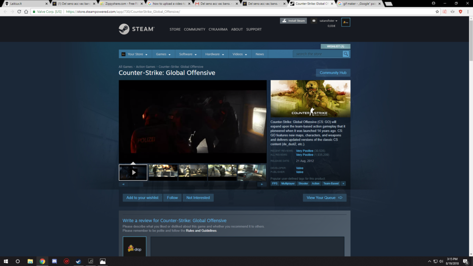Click the review text area

point(247,247)
